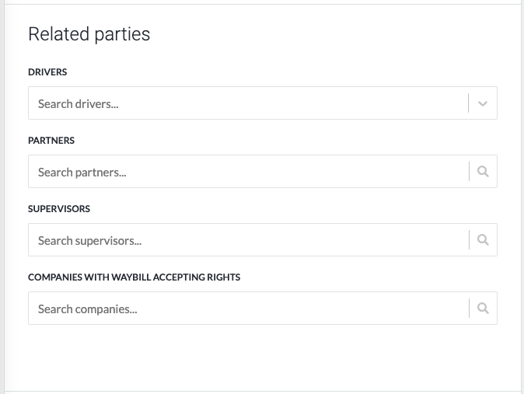Click the blank panel area beneath the Companies field
The height and width of the screenshot is (394, 524).
point(263,357)
